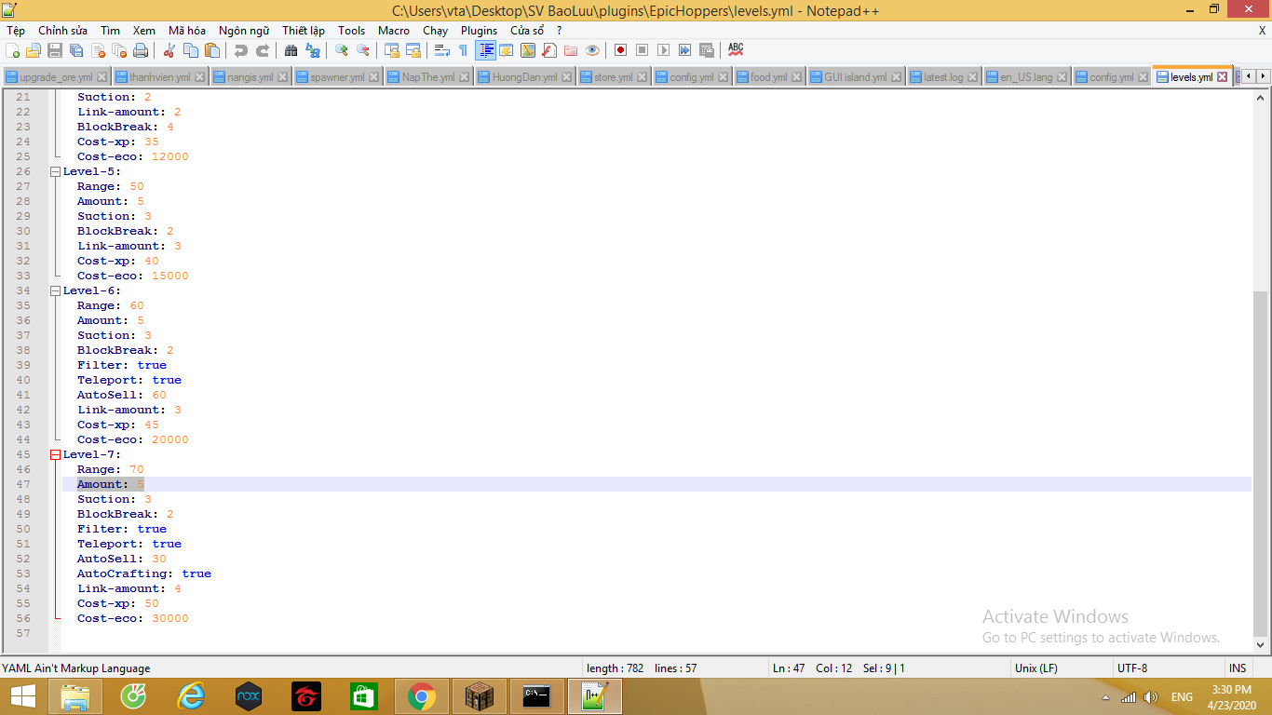The height and width of the screenshot is (715, 1272).
Task: Click the ABC spell check icon
Action: [736, 49]
